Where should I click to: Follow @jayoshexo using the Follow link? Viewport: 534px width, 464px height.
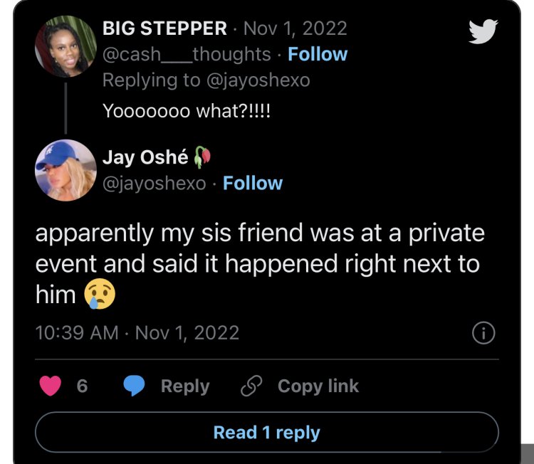coord(253,183)
